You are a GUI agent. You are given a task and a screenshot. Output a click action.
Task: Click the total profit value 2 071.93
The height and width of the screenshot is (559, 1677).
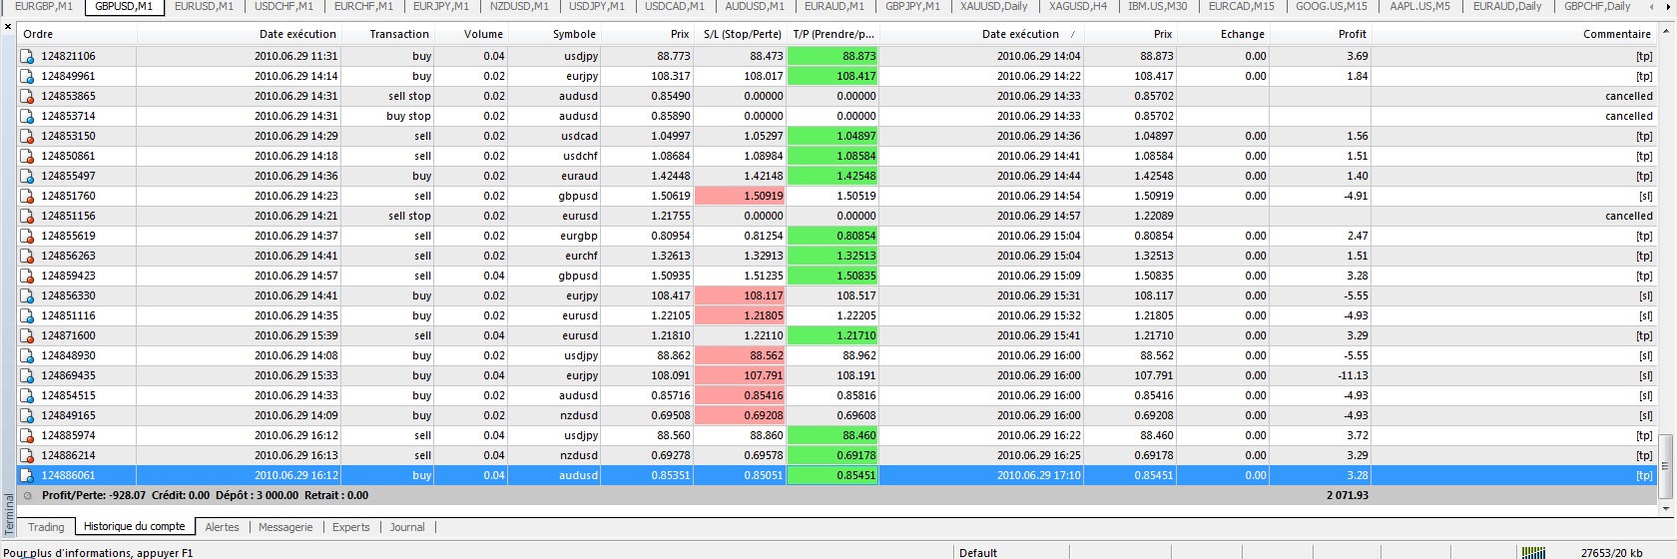coord(1348,495)
